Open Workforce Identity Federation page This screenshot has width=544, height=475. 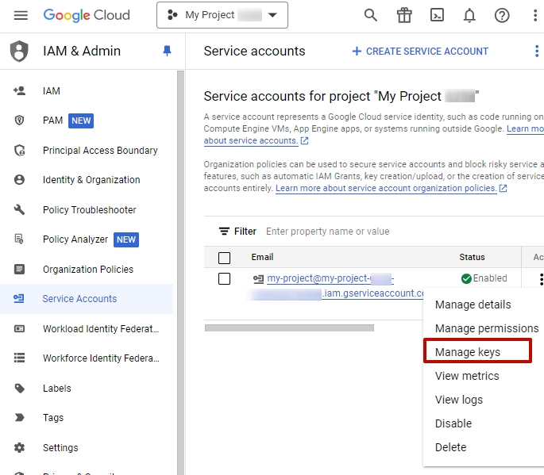(101, 358)
